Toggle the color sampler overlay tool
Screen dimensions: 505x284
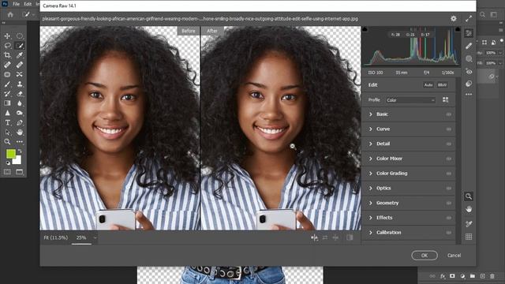pyautogui.click(x=469, y=223)
